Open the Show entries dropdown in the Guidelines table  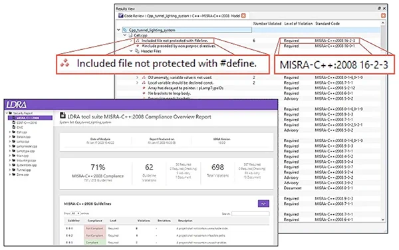click(76, 213)
